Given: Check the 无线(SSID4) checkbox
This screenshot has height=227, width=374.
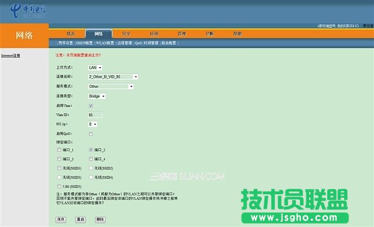Looking at the screenshot, I should tap(91, 177).
